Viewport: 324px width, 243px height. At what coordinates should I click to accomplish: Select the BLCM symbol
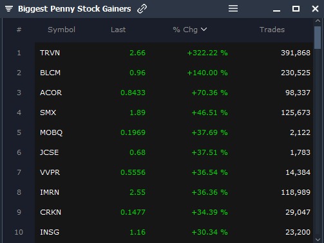[50, 73]
